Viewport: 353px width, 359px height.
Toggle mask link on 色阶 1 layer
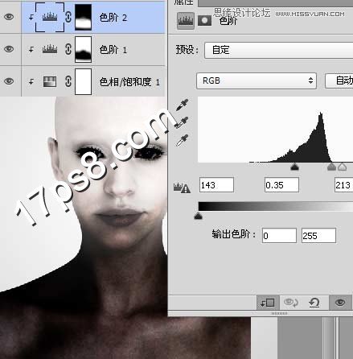(68, 49)
